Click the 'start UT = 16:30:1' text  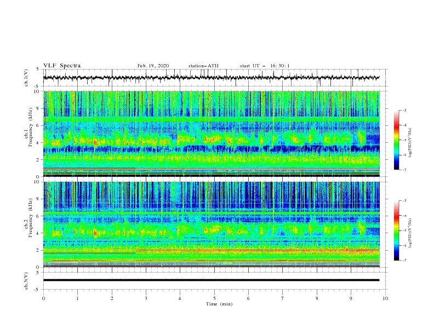coord(265,66)
